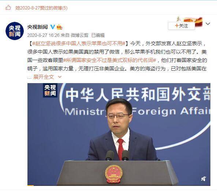Screen dimensions: 217x191
Task: Click the orange video progress bar
Action: pyautogui.click(x=30, y=185)
